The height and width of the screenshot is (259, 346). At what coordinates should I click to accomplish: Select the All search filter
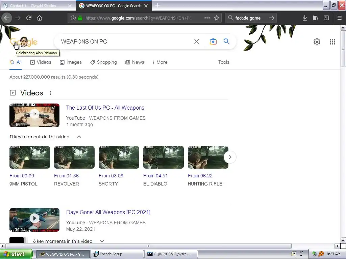pyautogui.click(x=16, y=62)
